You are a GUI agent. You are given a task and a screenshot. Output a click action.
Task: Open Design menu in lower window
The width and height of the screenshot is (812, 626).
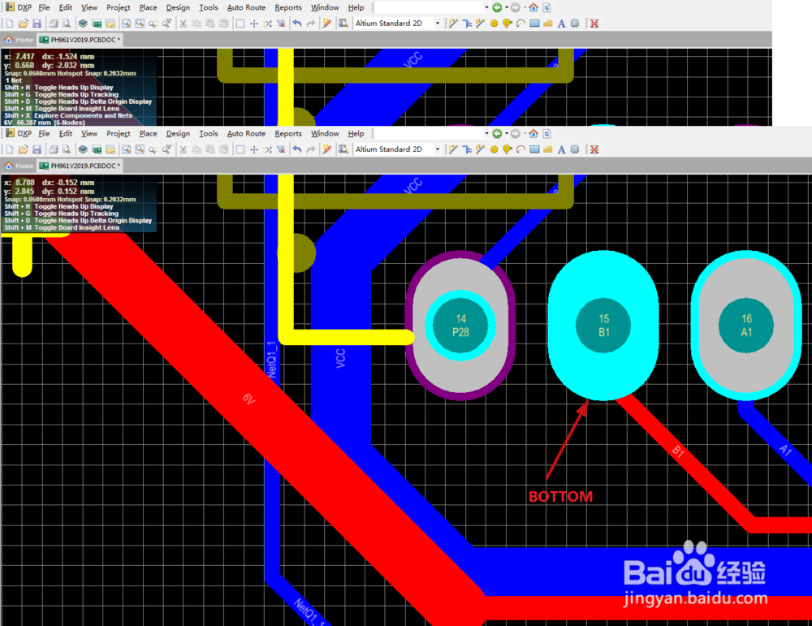pos(178,134)
